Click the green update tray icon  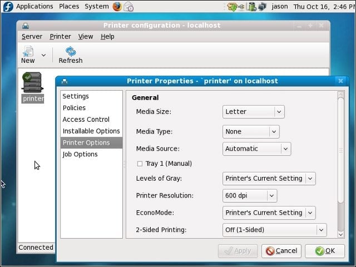point(233,7)
